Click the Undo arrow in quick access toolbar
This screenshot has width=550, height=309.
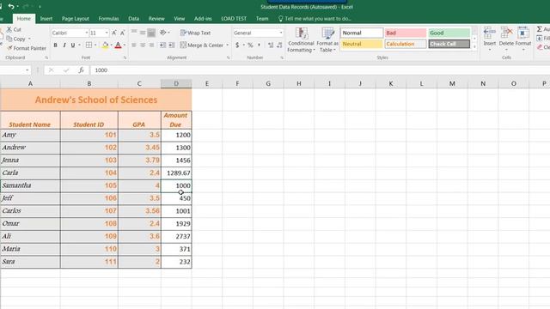pyautogui.click(x=11, y=7)
